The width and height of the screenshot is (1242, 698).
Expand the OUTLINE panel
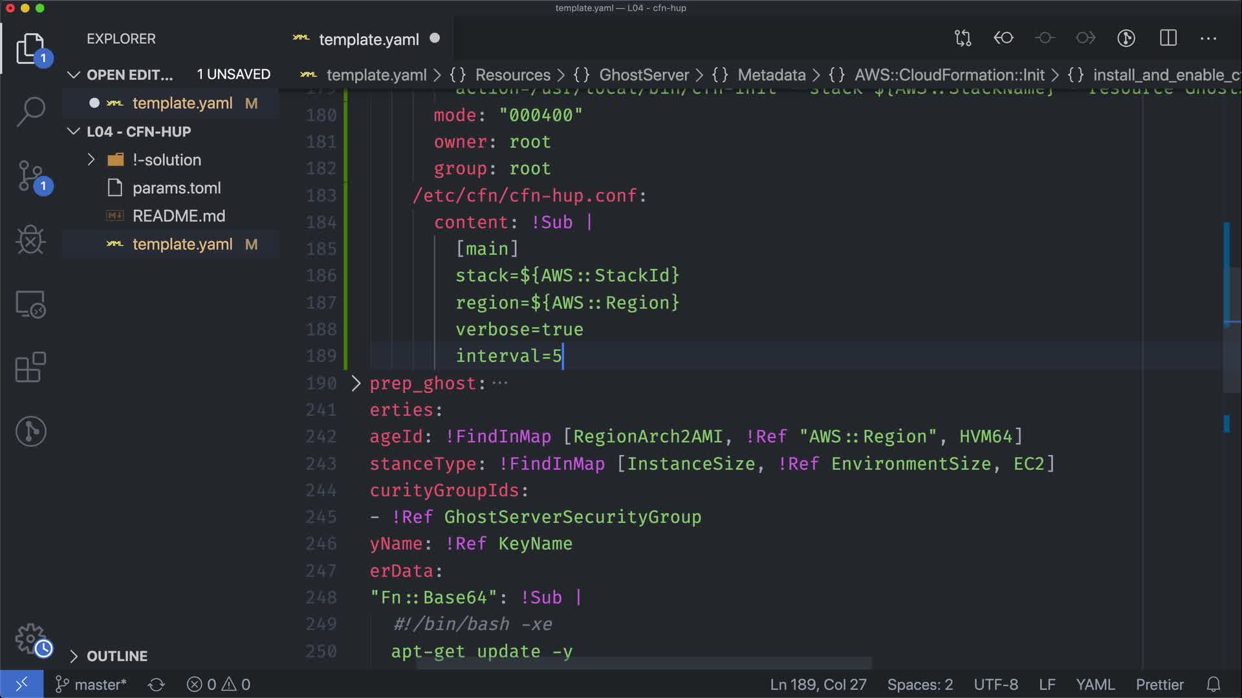tap(116, 656)
